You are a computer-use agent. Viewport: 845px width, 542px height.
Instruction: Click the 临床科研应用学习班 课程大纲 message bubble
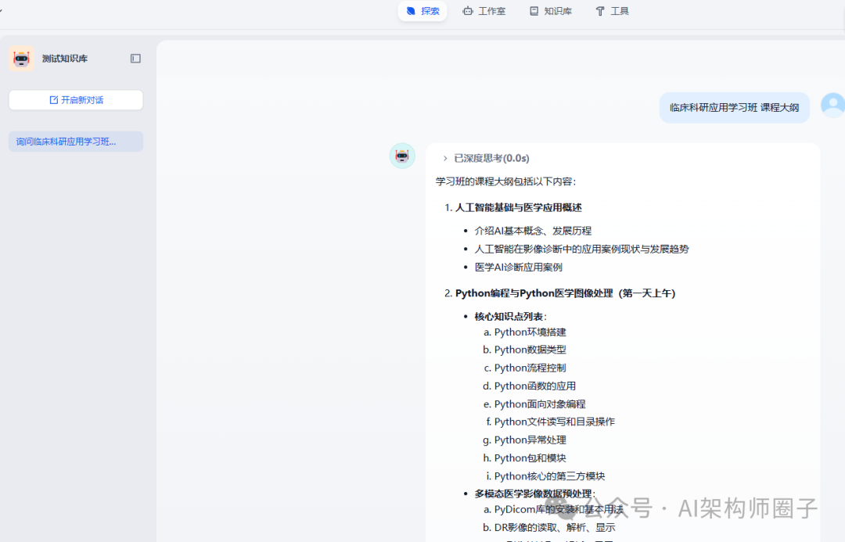click(x=734, y=107)
